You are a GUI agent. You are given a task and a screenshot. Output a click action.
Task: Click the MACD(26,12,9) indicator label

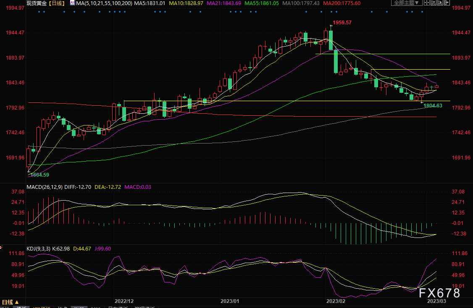tap(45, 187)
